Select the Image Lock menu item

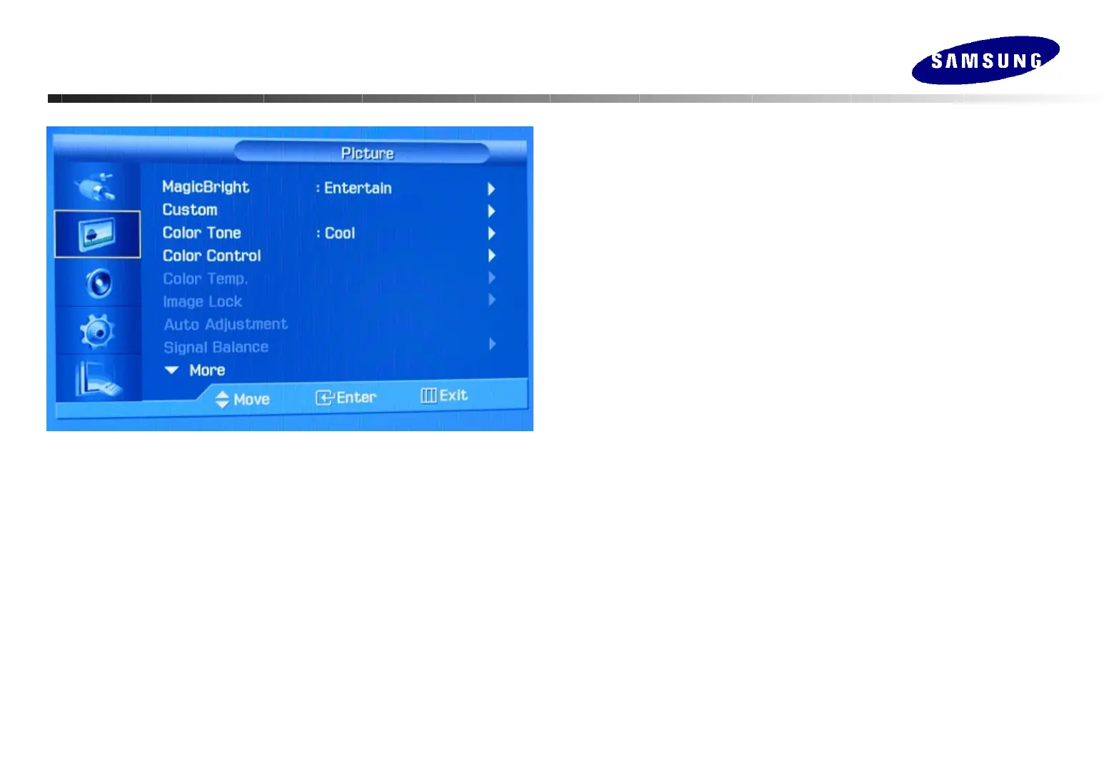click(x=203, y=302)
